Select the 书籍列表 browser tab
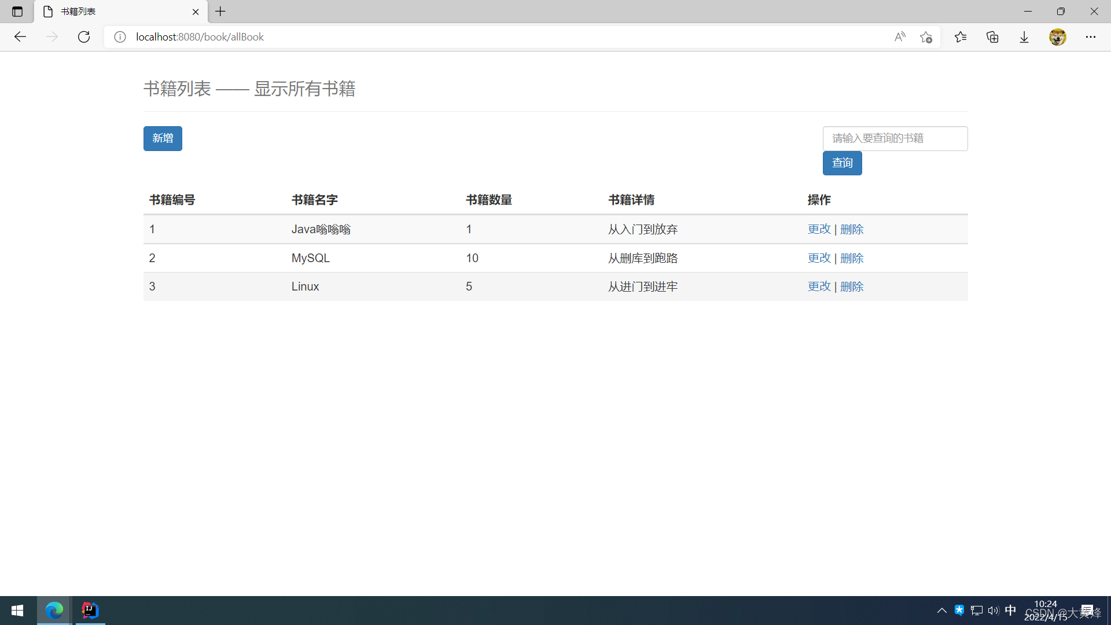 point(116,12)
